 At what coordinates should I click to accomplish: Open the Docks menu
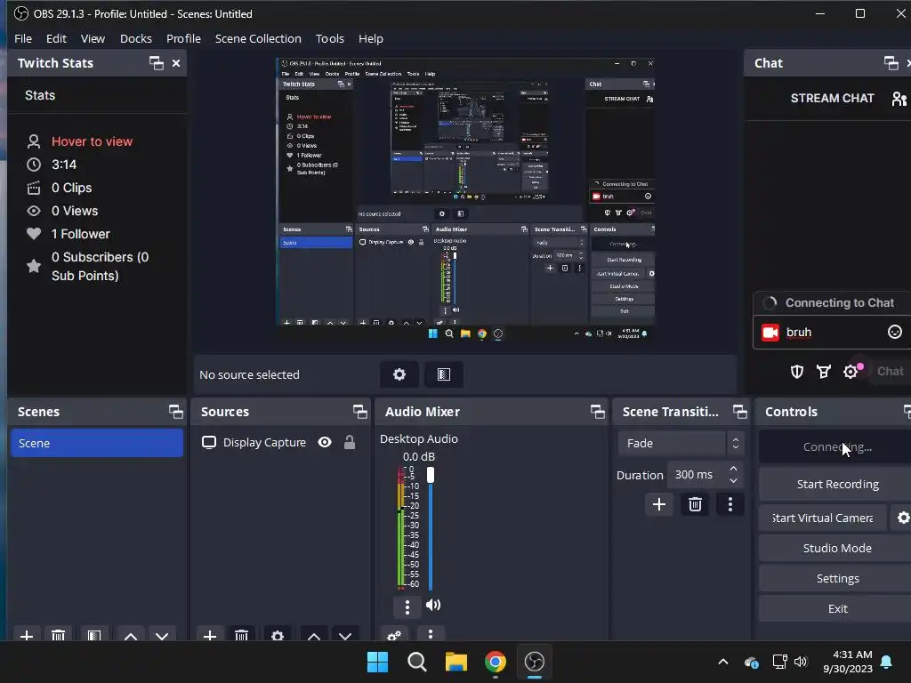136,39
